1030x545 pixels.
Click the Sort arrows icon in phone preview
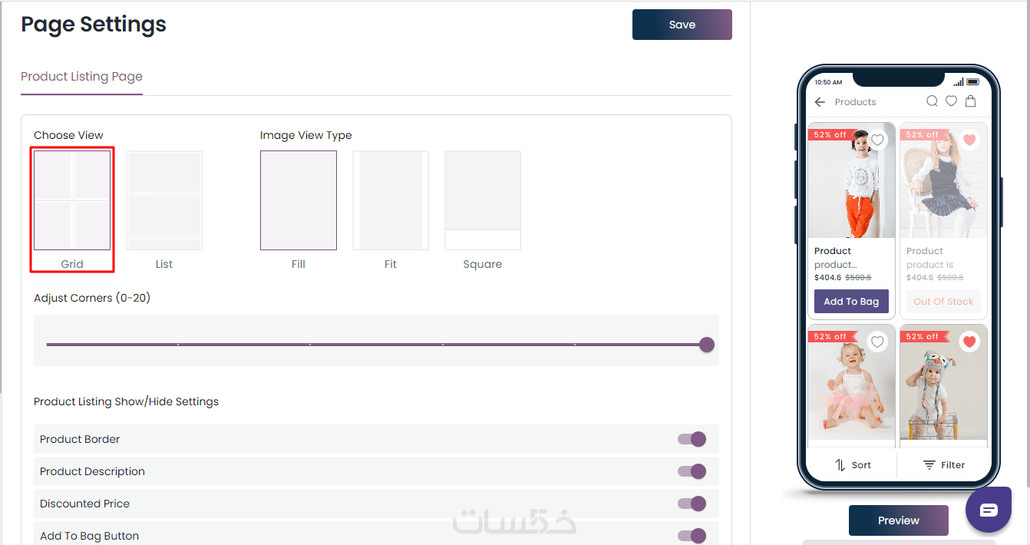pos(840,465)
